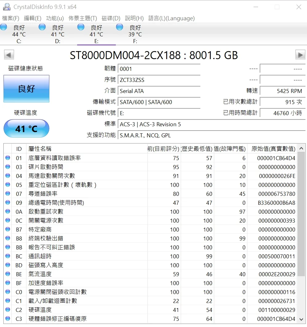Click the blue 良好 health status button
The height and width of the screenshot is (327, 307).
[x=26, y=89]
